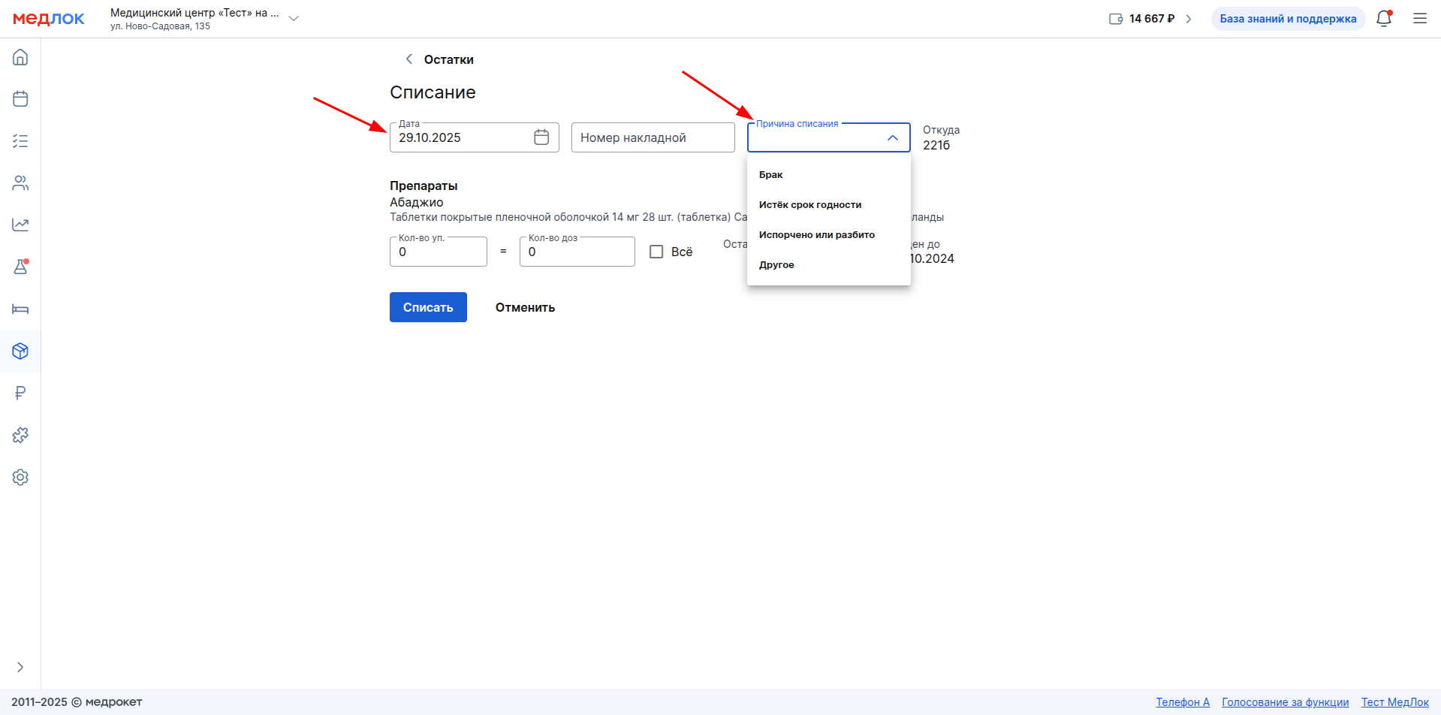Viewport: 1441px width, 715px height.
Task: Click the notifications bell icon
Action: pos(1383,19)
